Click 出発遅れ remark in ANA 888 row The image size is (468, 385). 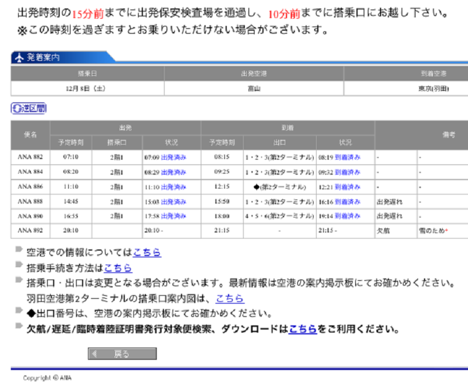point(390,202)
